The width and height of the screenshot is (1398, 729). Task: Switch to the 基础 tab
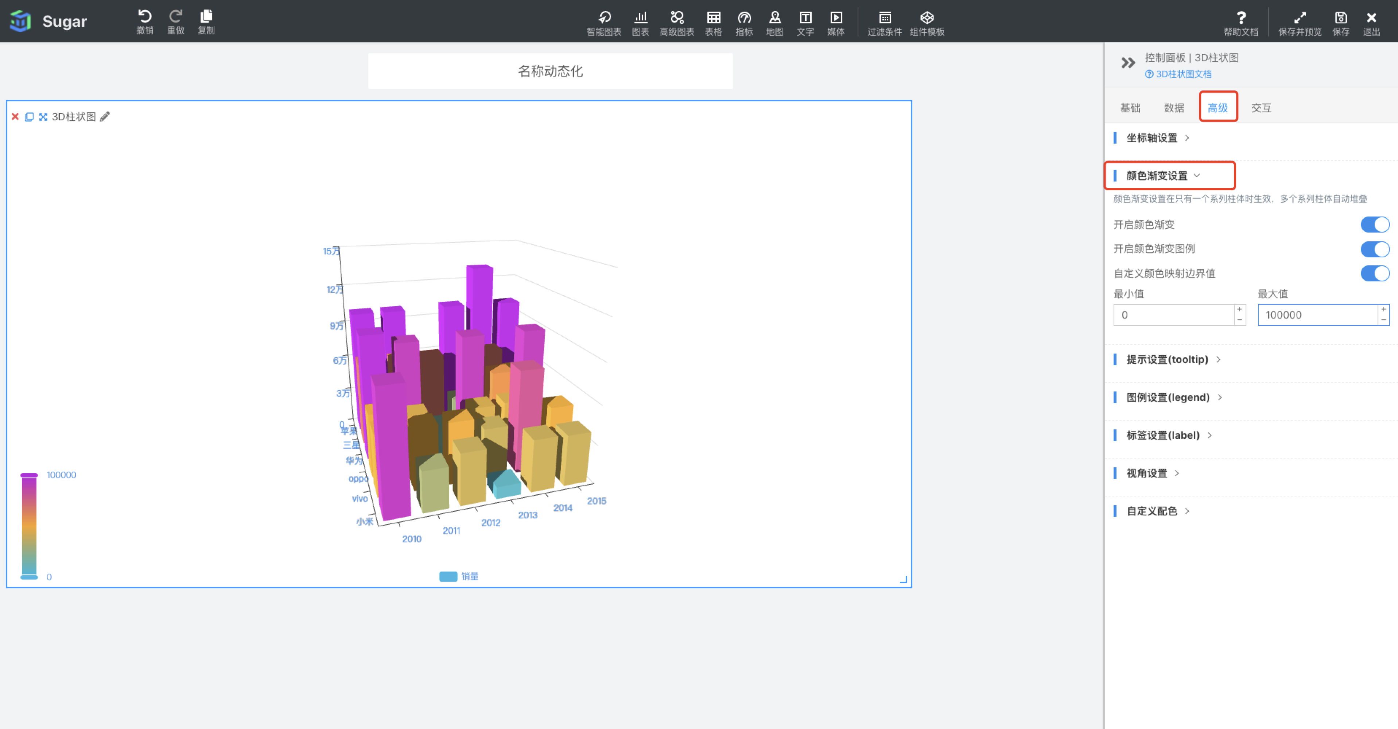tap(1130, 108)
